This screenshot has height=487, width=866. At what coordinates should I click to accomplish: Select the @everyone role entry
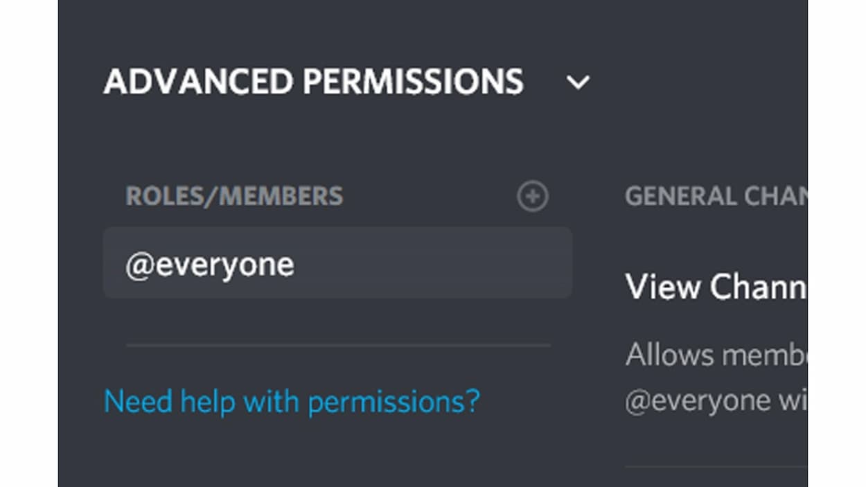pyautogui.click(x=210, y=265)
